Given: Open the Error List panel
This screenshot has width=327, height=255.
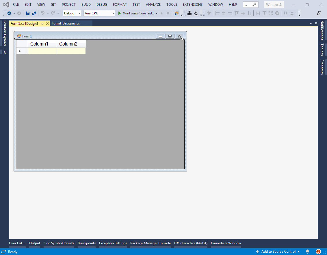Looking at the screenshot, I should point(17,243).
